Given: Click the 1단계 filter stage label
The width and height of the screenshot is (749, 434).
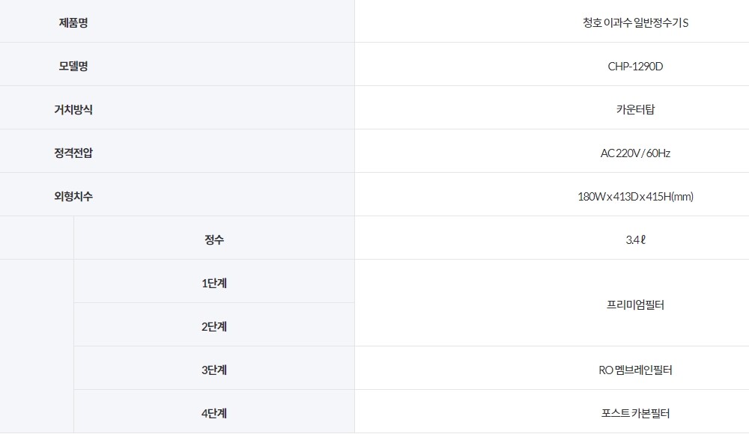Looking at the screenshot, I should [x=214, y=284].
